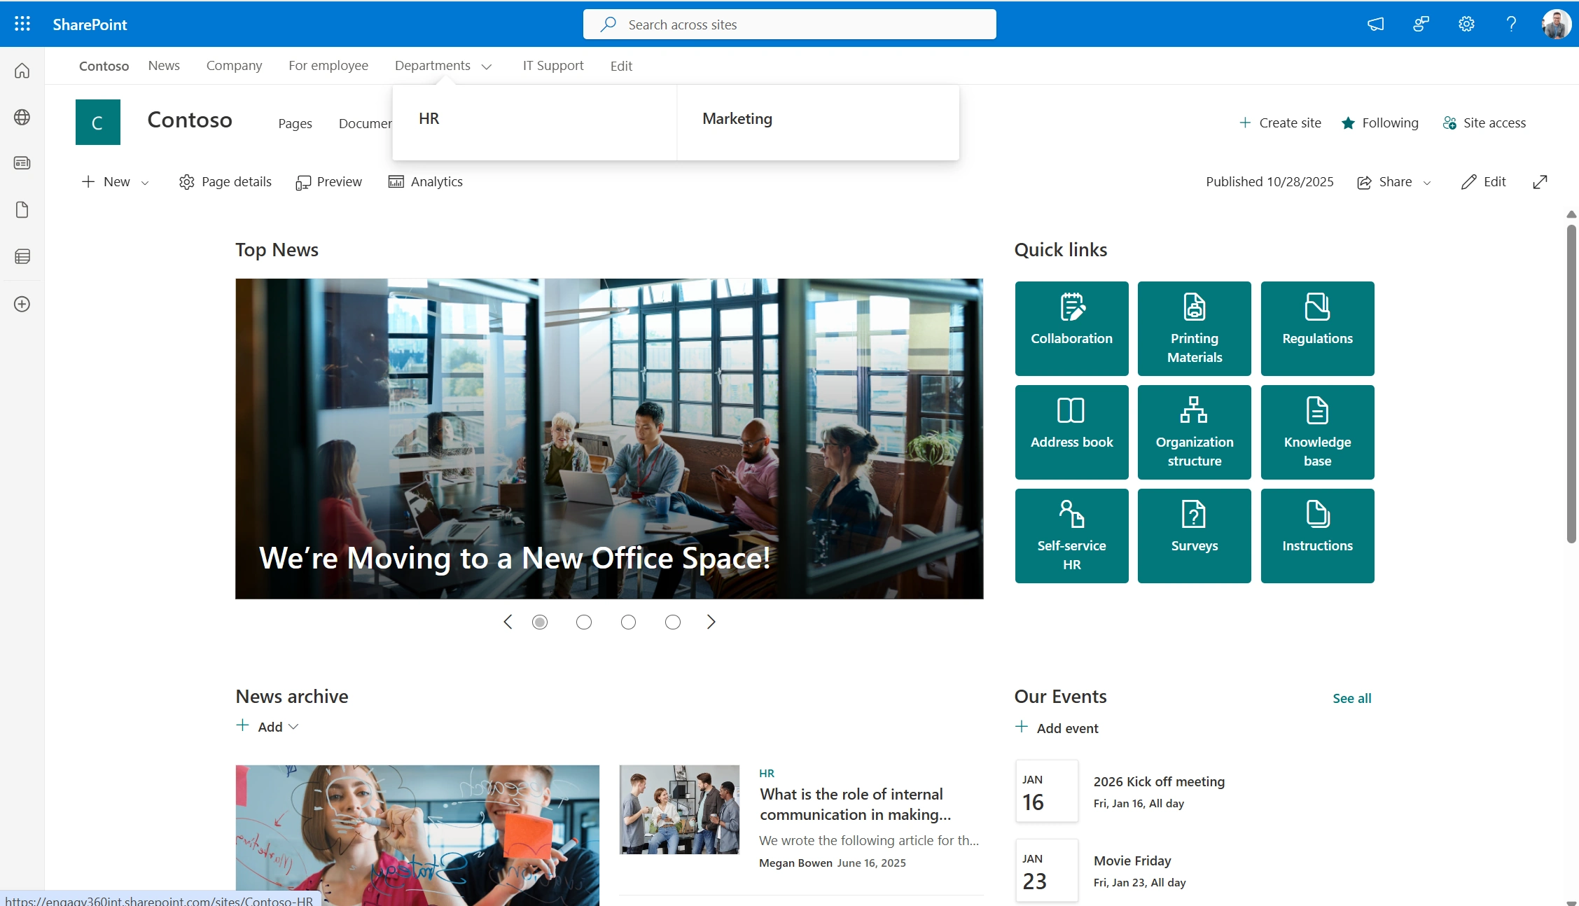Select the first Top News slide dot

(539, 622)
